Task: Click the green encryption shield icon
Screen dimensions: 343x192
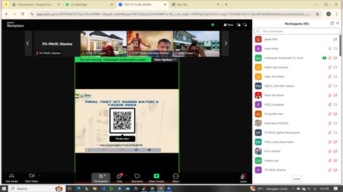Action: click(213, 25)
